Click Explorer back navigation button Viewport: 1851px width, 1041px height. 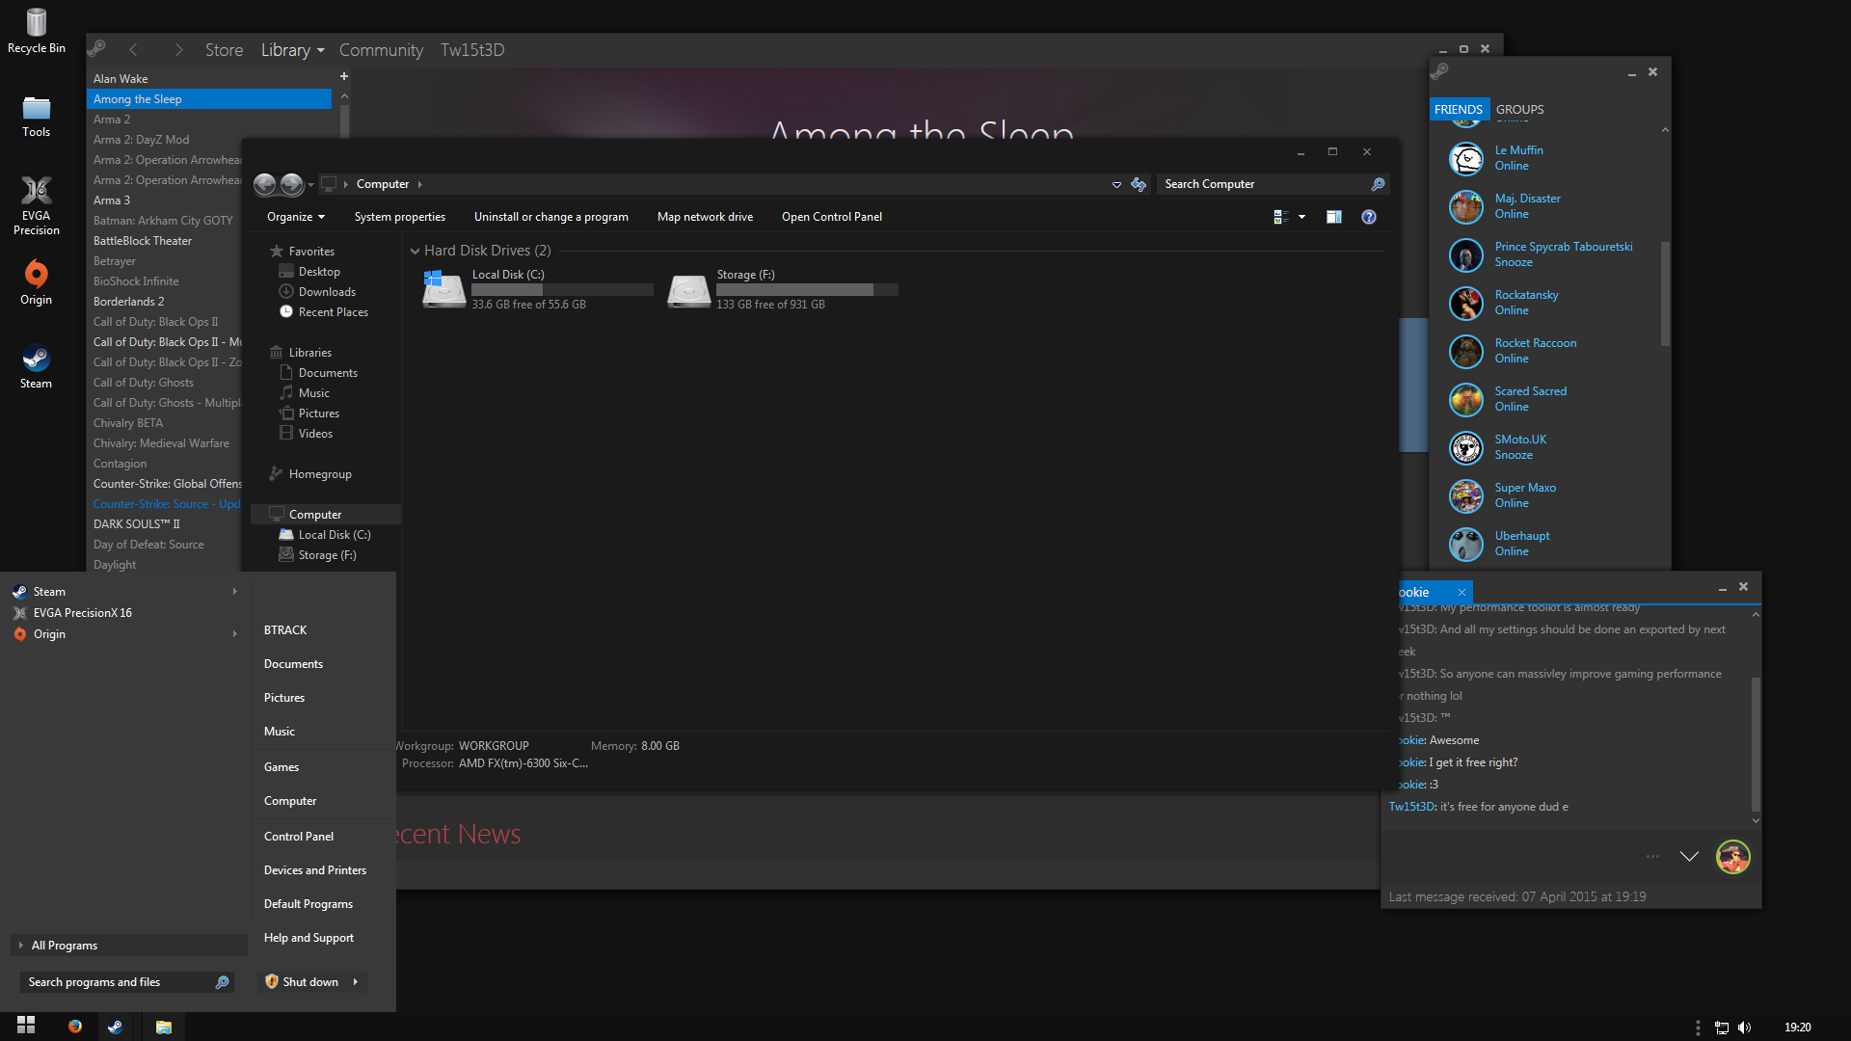click(265, 184)
